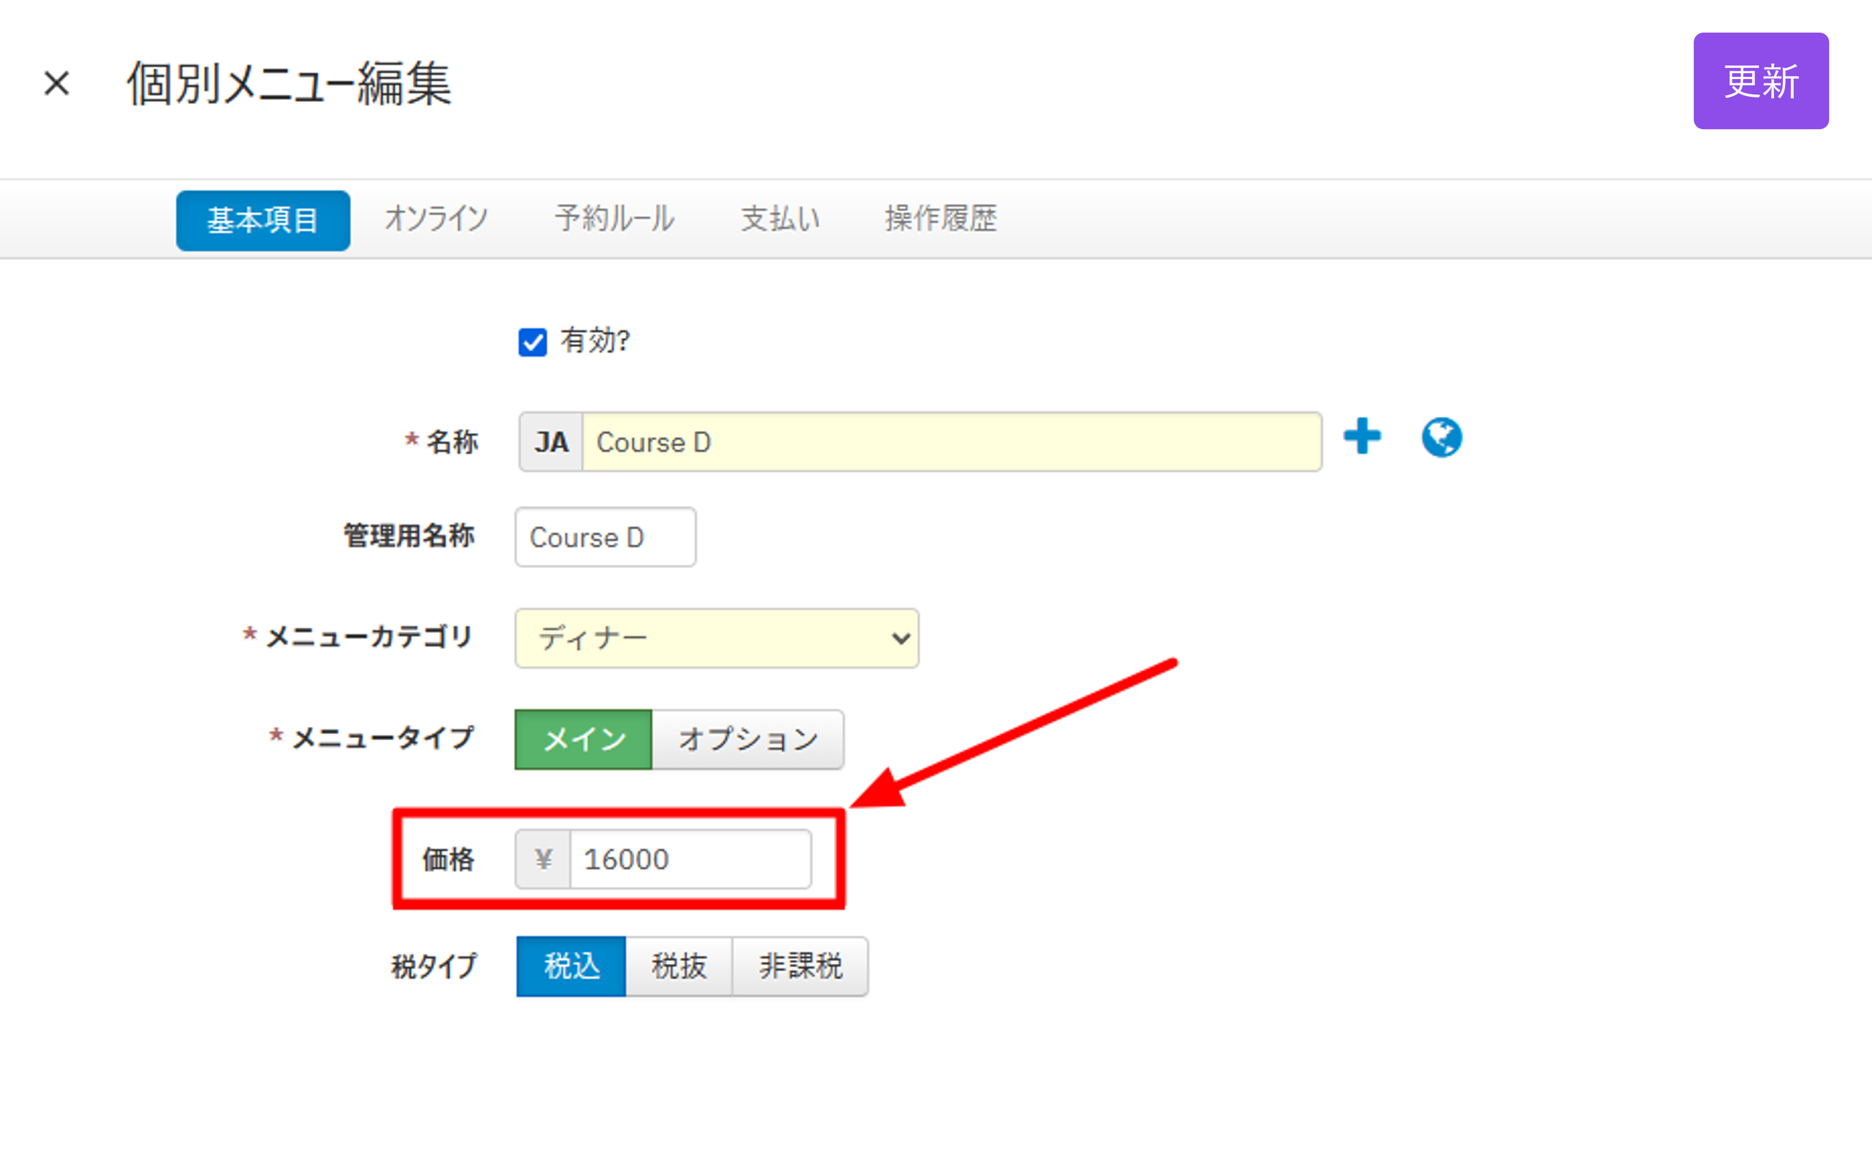This screenshot has width=1872, height=1157.
Task: Click the globe translation icon
Action: [1441, 437]
